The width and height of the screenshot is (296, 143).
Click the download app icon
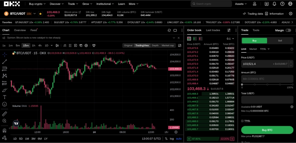click(x=267, y=4)
